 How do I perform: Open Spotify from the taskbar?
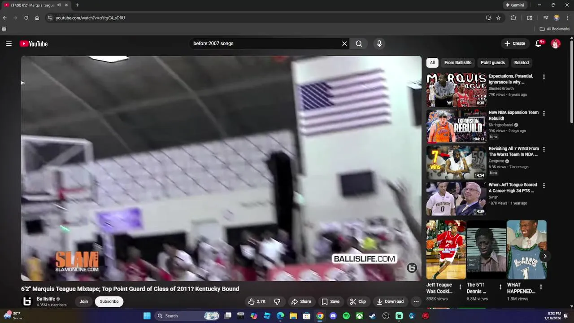pos(346,316)
